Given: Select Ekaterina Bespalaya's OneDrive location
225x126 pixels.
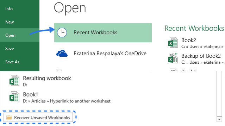Looking at the screenshot, I should click(103, 54).
